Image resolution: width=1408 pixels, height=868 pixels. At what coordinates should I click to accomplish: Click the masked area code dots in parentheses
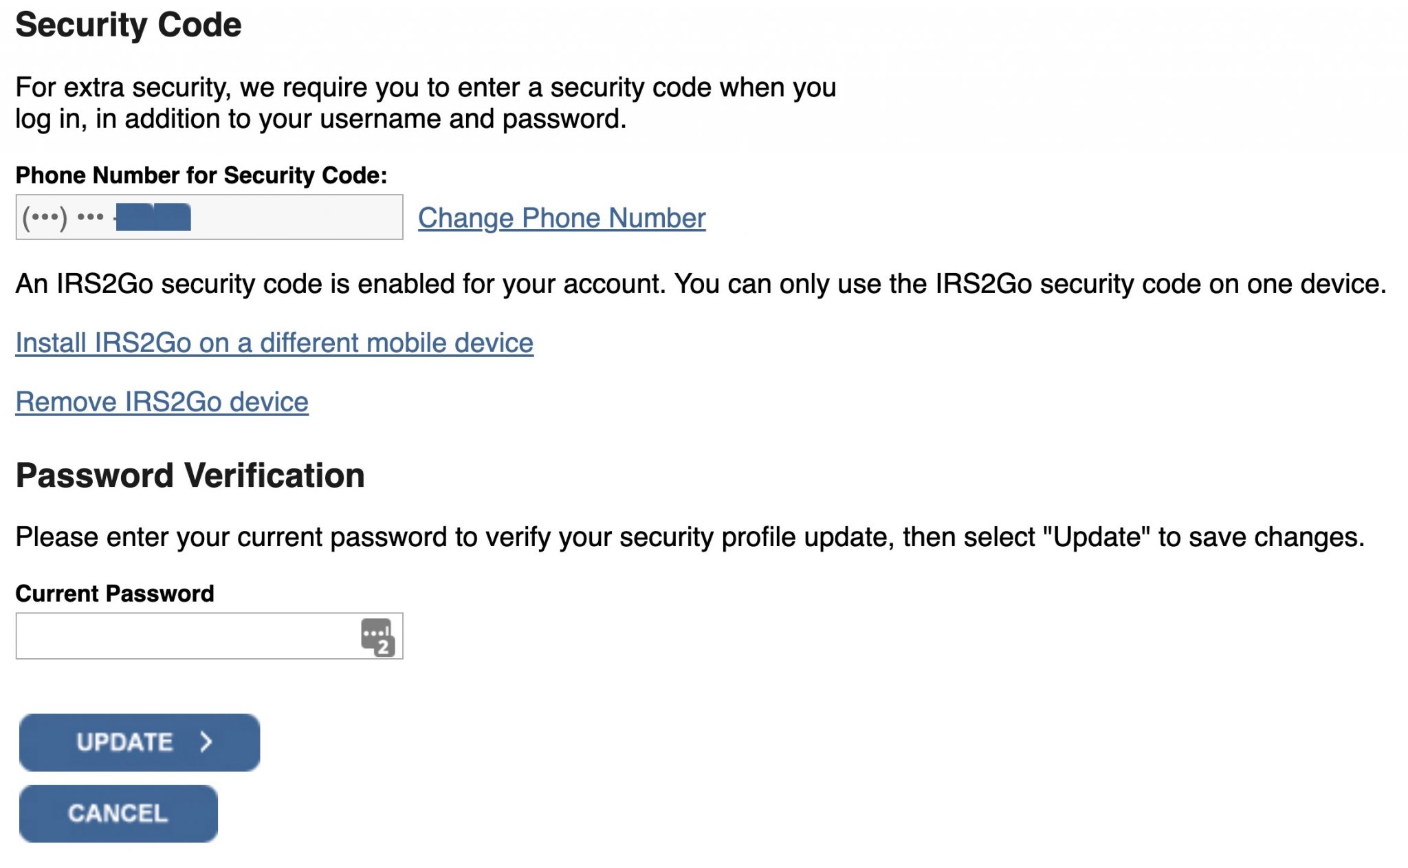click(45, 218)
